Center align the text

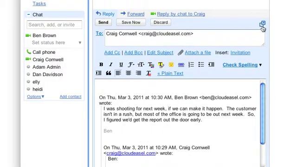[x=129, y=73]
